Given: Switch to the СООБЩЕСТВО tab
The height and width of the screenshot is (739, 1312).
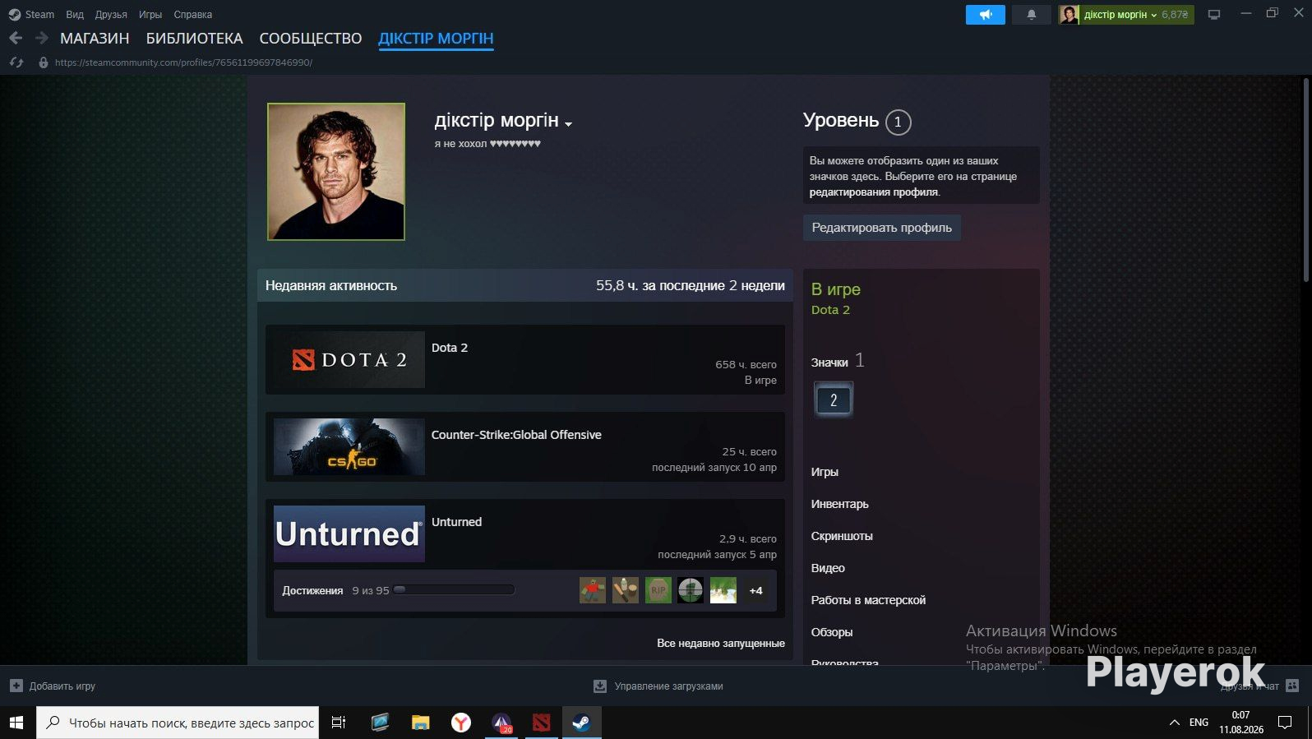Looking at the screenshot, I should click(x=311, y=39).
